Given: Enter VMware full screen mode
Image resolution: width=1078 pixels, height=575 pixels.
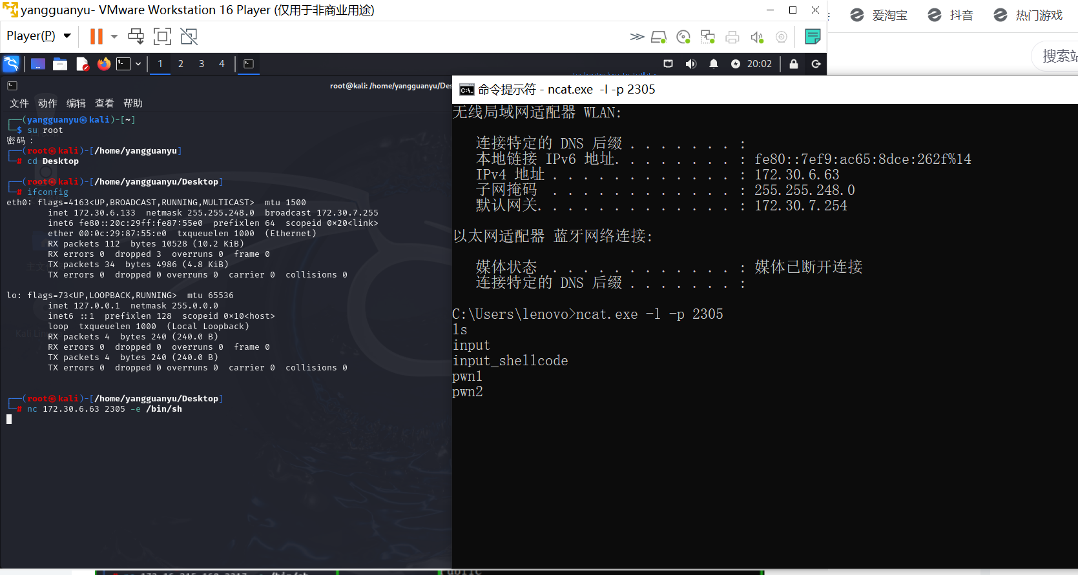Looking at the screenshot, I should (162, 36).
